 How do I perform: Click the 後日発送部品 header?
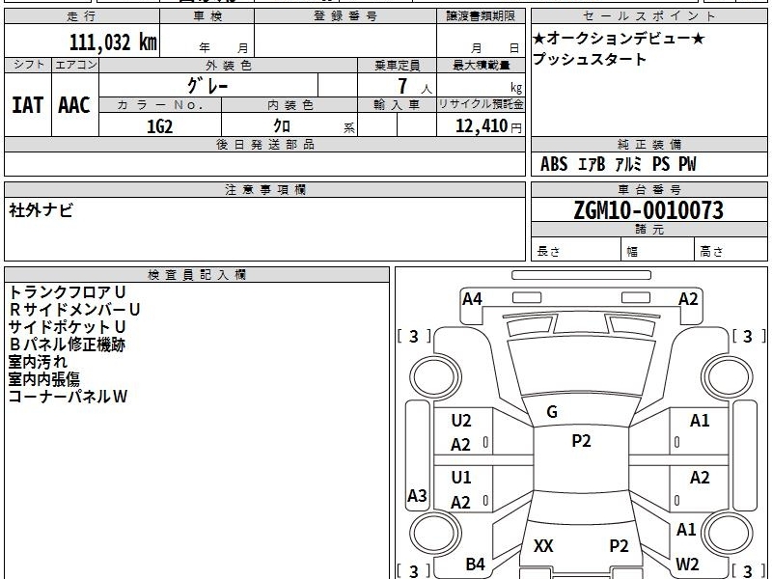pos(264,145)
